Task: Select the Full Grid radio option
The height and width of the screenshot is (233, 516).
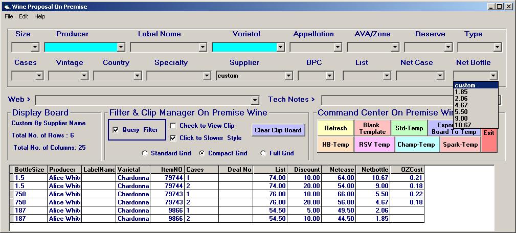Action: [x=263, y=153]
